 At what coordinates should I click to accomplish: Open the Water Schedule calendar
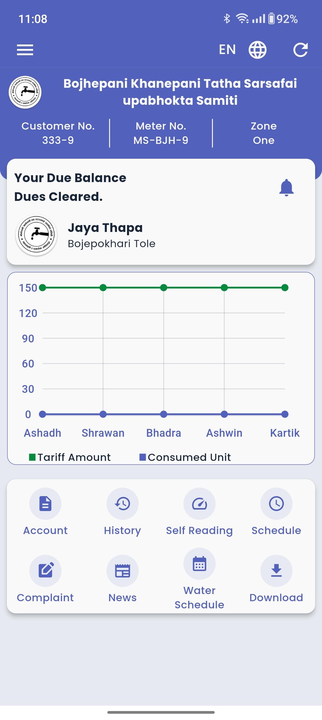[x=199, y=579]
